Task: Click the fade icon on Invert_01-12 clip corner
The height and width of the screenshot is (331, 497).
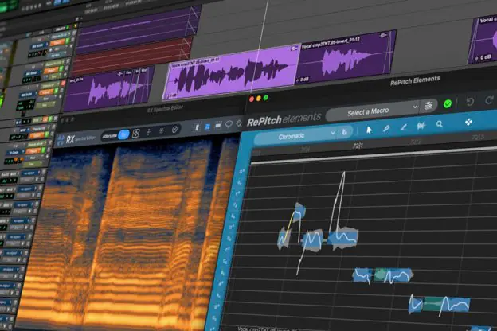Action: (383, 35)
